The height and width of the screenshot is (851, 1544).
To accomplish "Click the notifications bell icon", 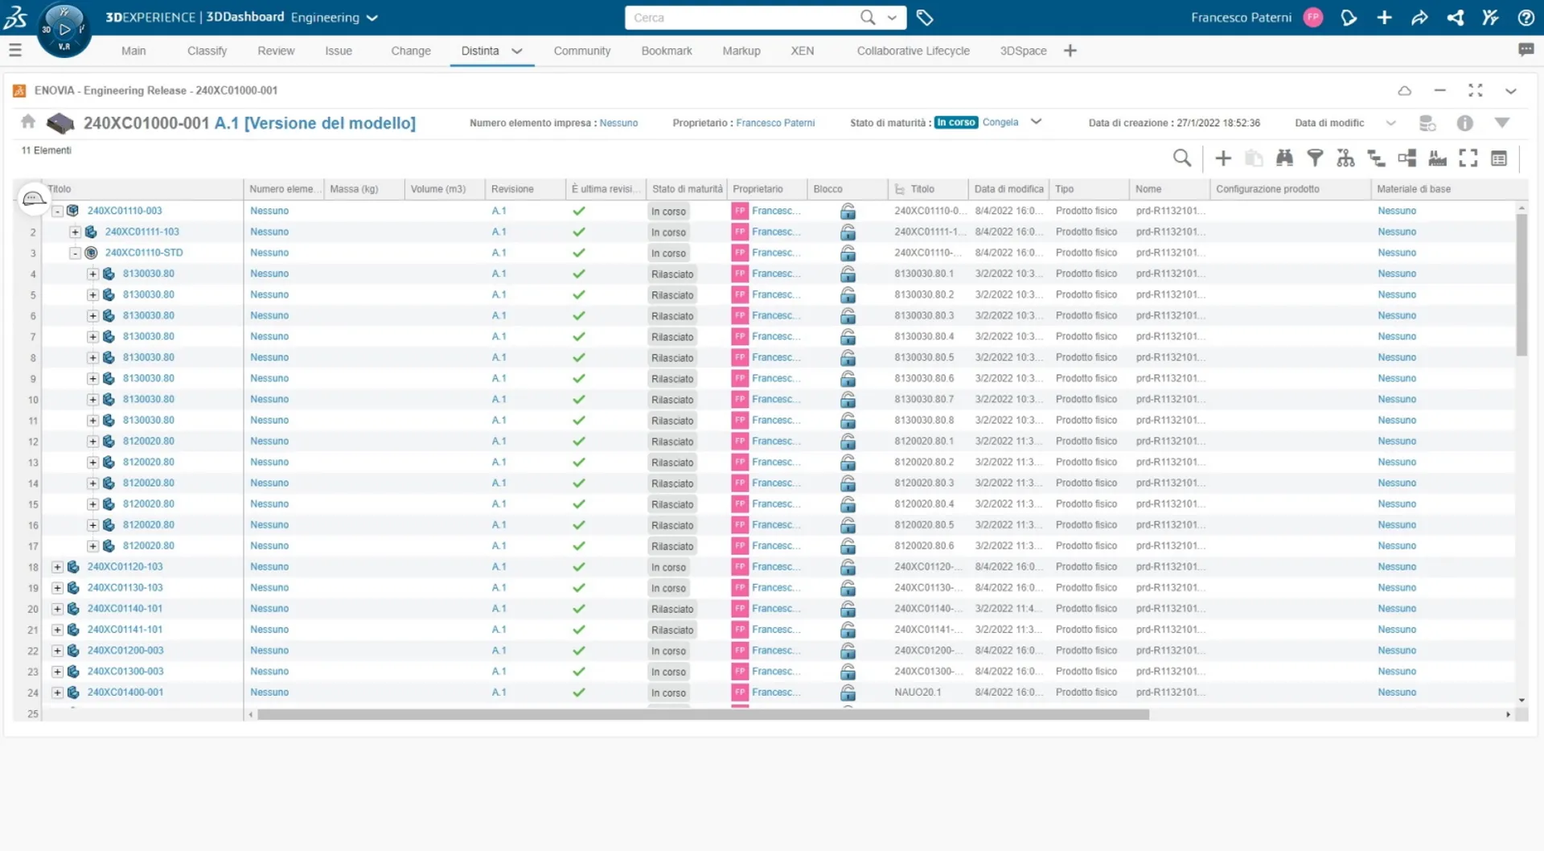I will pos(1349,18).
